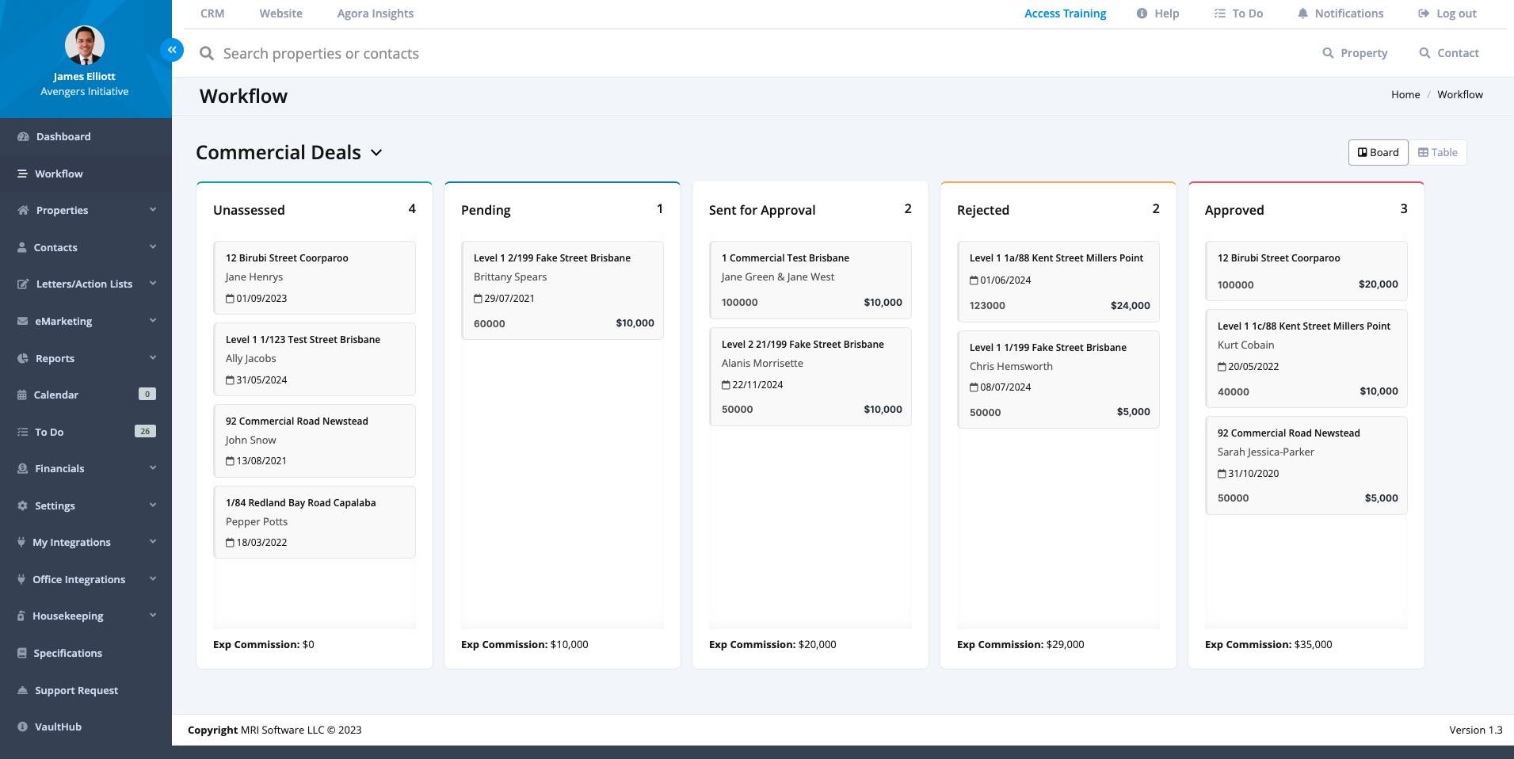Image resolution: width=1514 pixels, height=759 pixels.
Task: Expand the Settings submenu chevron
Action: pyautogui.click(x=153, y=505)
